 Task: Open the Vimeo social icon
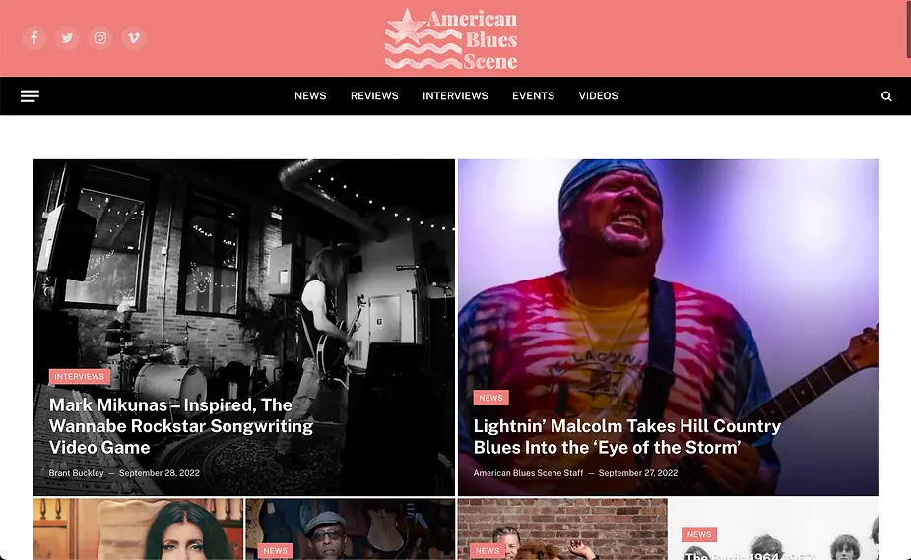pos(134,38)
